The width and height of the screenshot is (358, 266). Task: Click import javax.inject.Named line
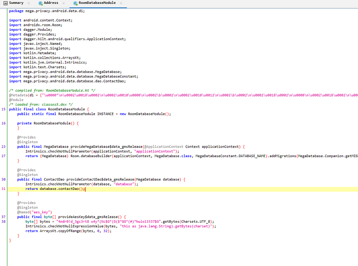[x=36, y=44]
